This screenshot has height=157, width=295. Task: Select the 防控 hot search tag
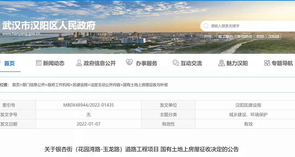(260, 36)
